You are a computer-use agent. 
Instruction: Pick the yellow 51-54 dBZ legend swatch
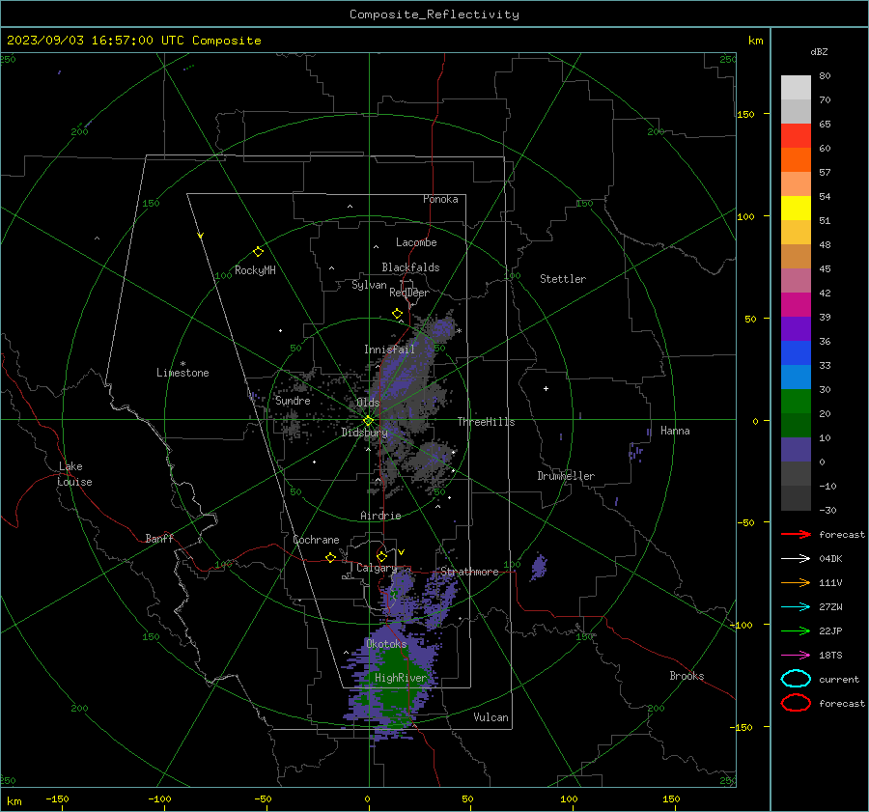(x=796, y=209)
